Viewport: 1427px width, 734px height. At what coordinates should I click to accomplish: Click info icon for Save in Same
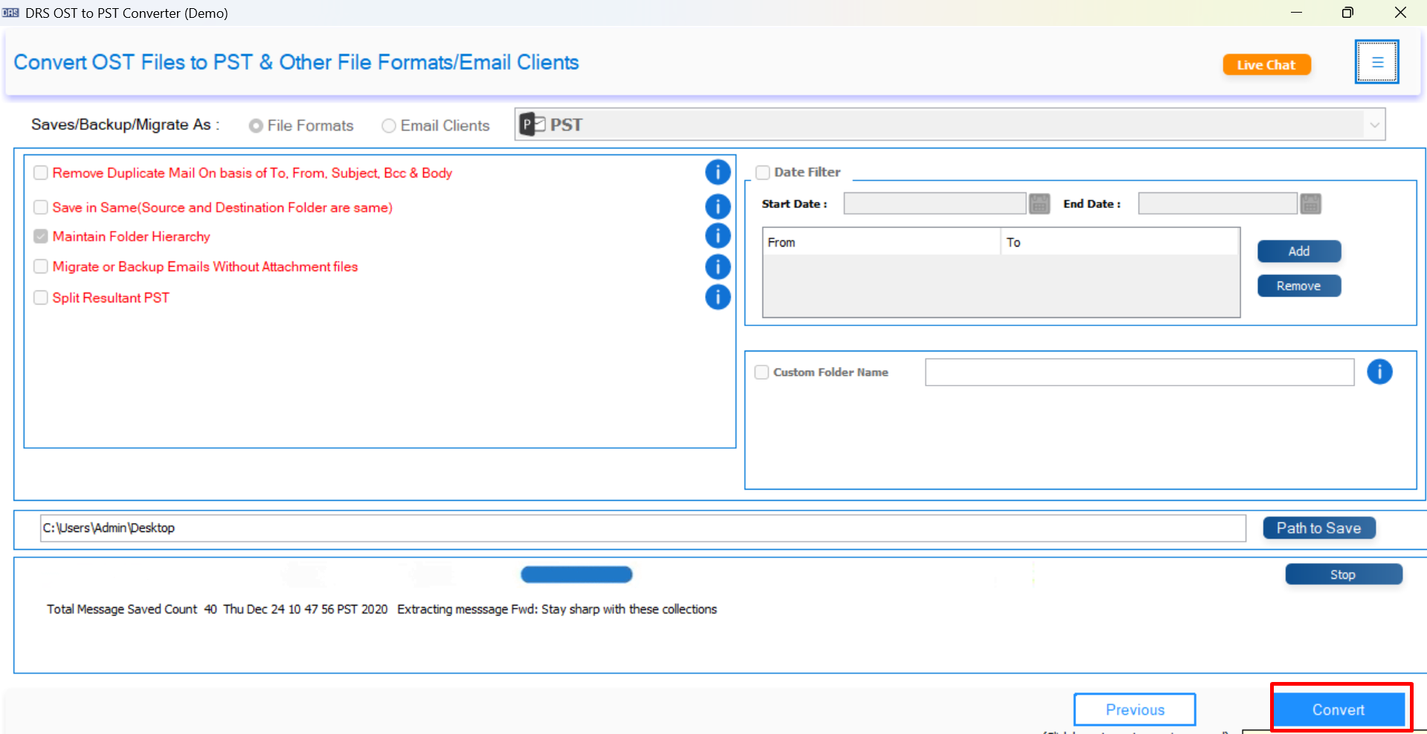(718, 207)
